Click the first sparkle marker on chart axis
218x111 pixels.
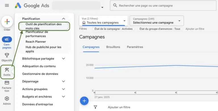click(95, 93)
